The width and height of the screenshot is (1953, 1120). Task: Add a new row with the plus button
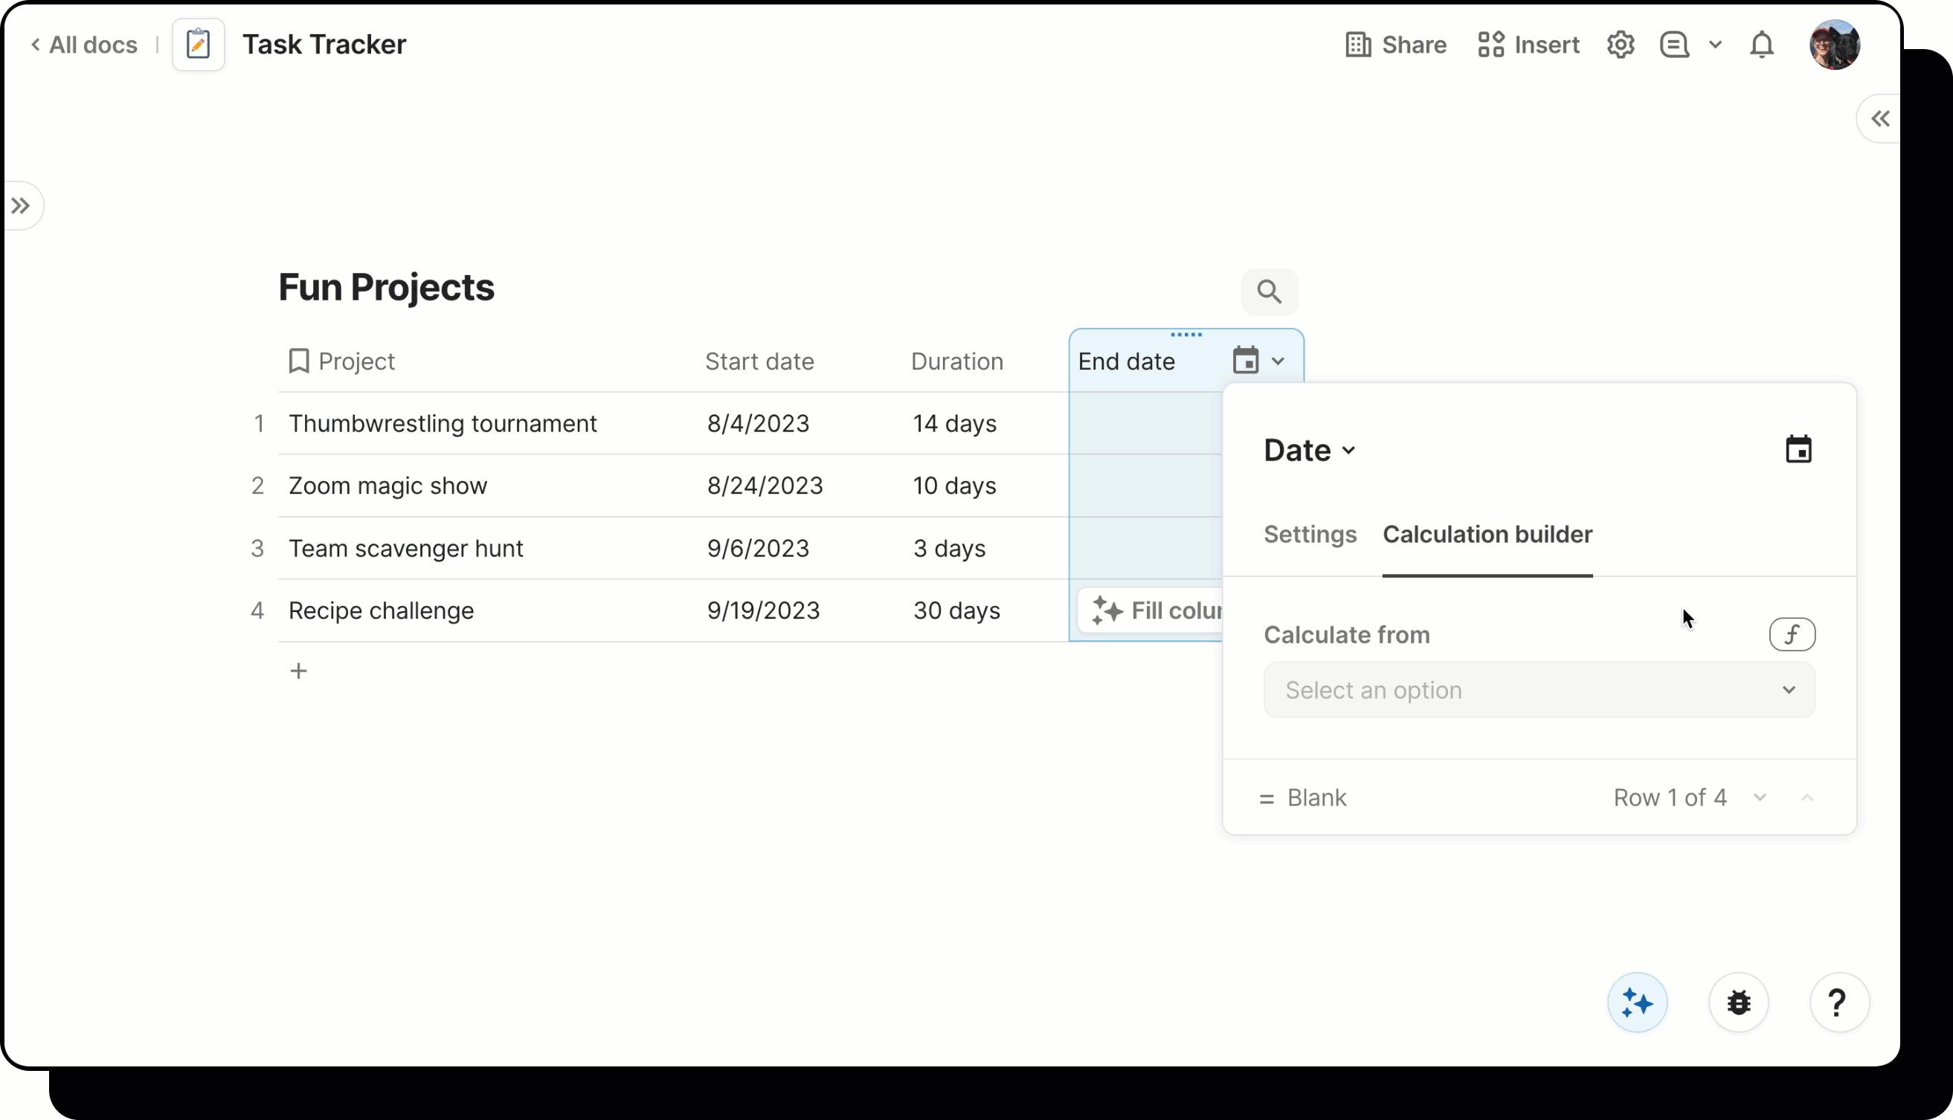point(299,670)
